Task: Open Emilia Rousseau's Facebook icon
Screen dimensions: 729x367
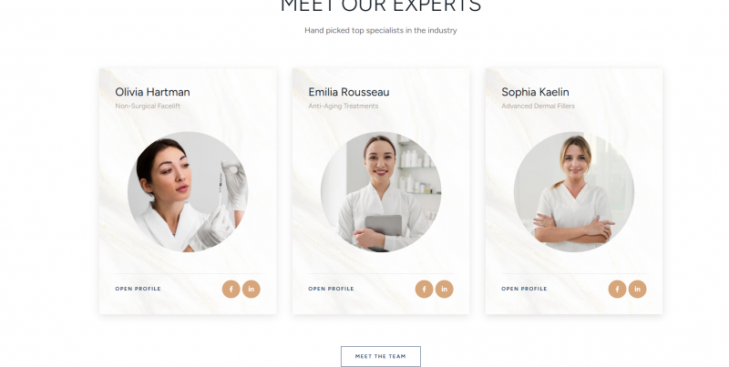Action: [x=424, y=289]
